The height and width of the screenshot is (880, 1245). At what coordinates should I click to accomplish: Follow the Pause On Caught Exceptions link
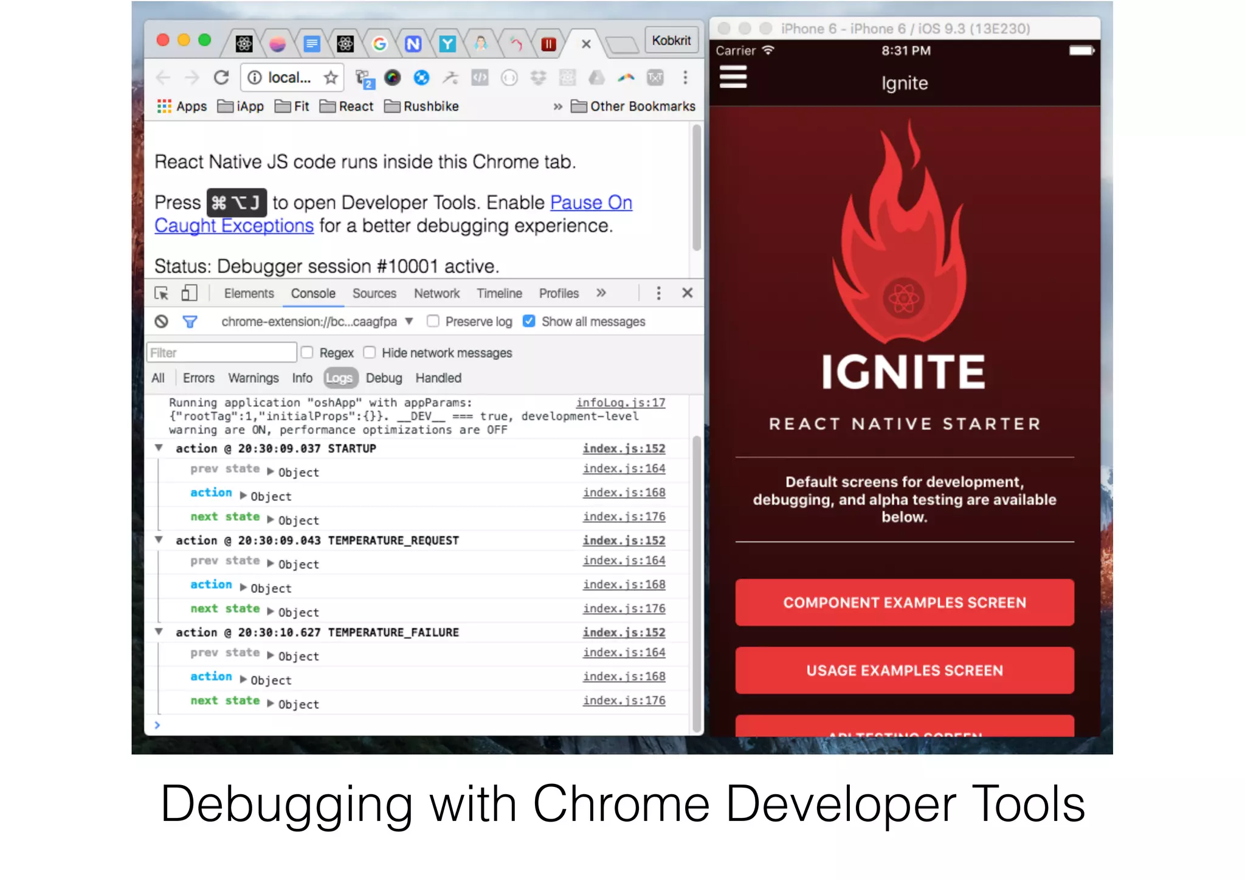[591, 203]
